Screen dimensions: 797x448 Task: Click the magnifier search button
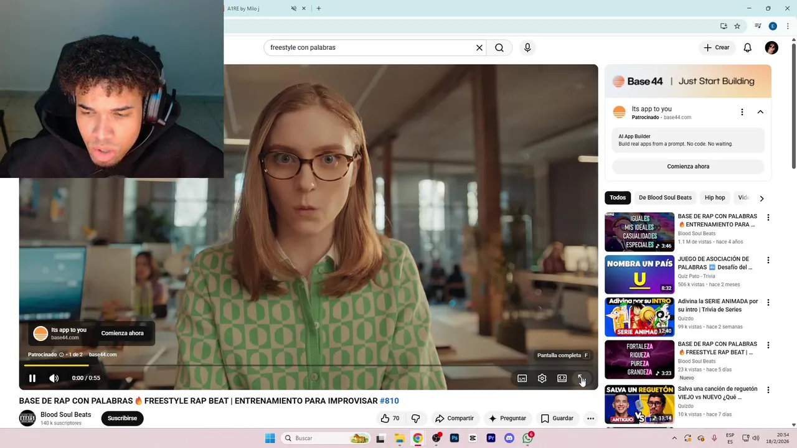point(499,47)
